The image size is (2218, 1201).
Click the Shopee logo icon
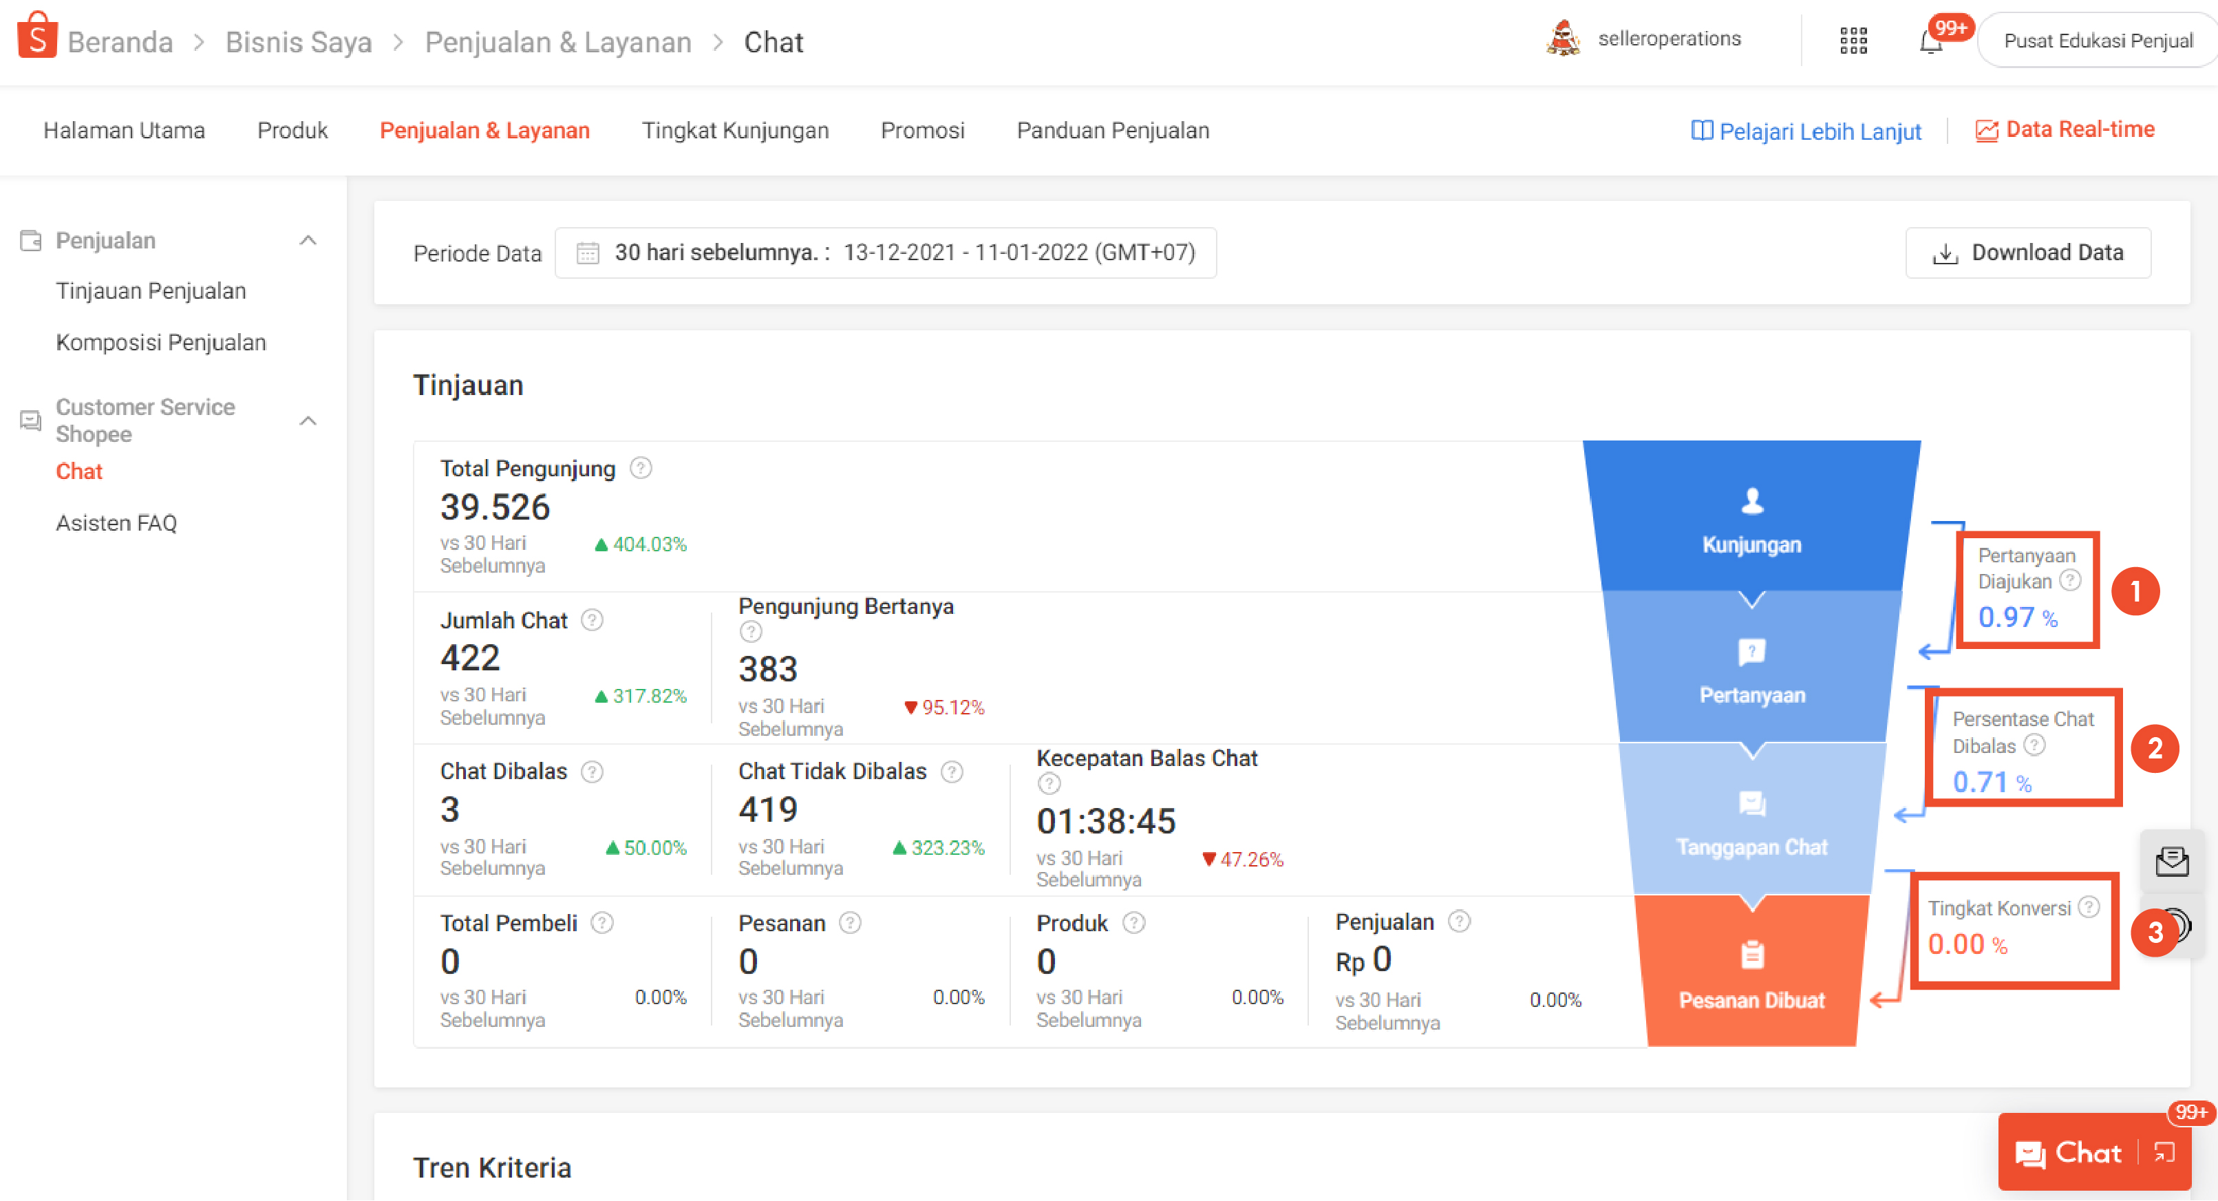[37, 36]
